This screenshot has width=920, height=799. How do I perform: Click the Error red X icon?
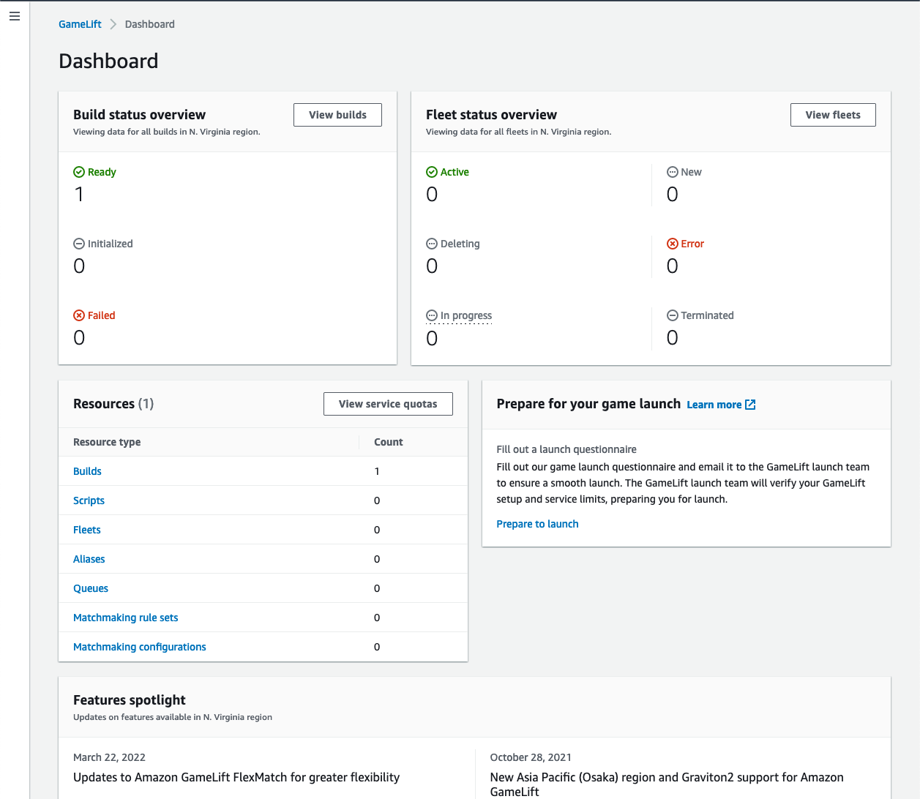(672, 244)
